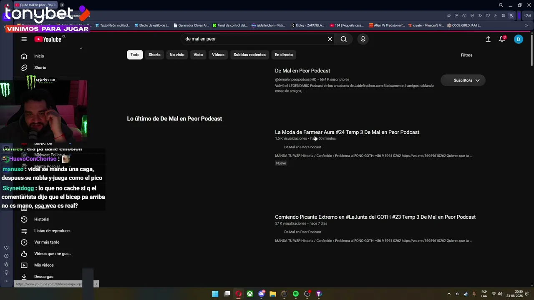Select the Shorts filter chip
The height and width of the screenshot is (300, 534).
[x=154, y=55]
